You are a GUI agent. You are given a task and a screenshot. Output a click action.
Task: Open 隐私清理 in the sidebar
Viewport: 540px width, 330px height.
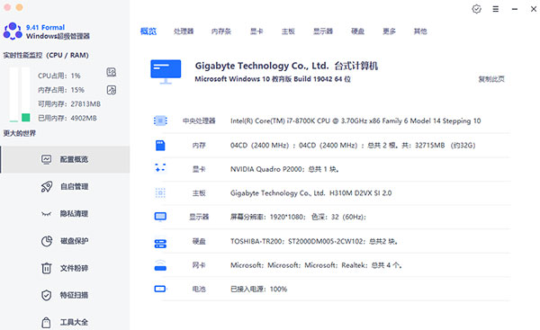click(66, 214)
